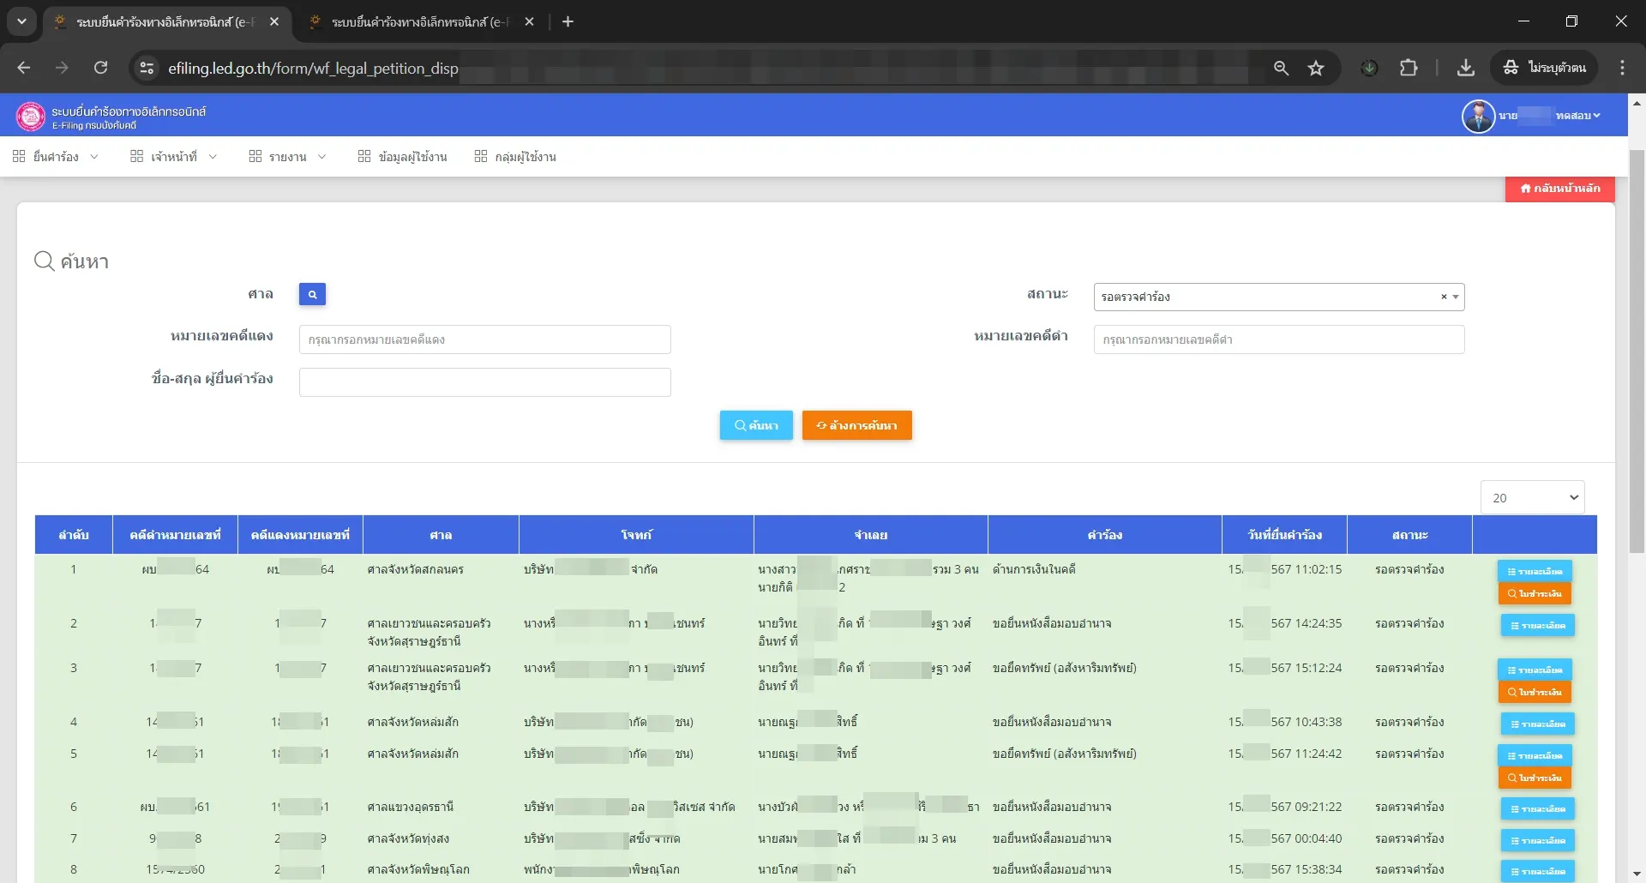Close the first browser tab
This screenshot has width=1646, height=883.
[x=274, y=21]
